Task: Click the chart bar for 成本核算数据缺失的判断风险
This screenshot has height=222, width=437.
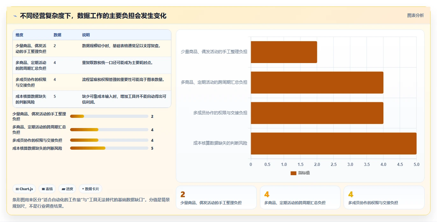Action: pos(333,143)
